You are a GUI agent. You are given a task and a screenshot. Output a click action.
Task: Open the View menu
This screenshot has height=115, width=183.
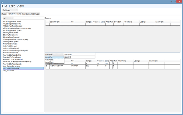[x=20, y=6]
